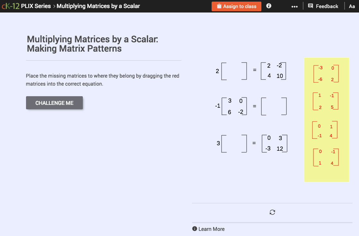The width and height of the screenshot is (359, 236).
Task: Click the Learn More info icon
Action: point(195,229)
